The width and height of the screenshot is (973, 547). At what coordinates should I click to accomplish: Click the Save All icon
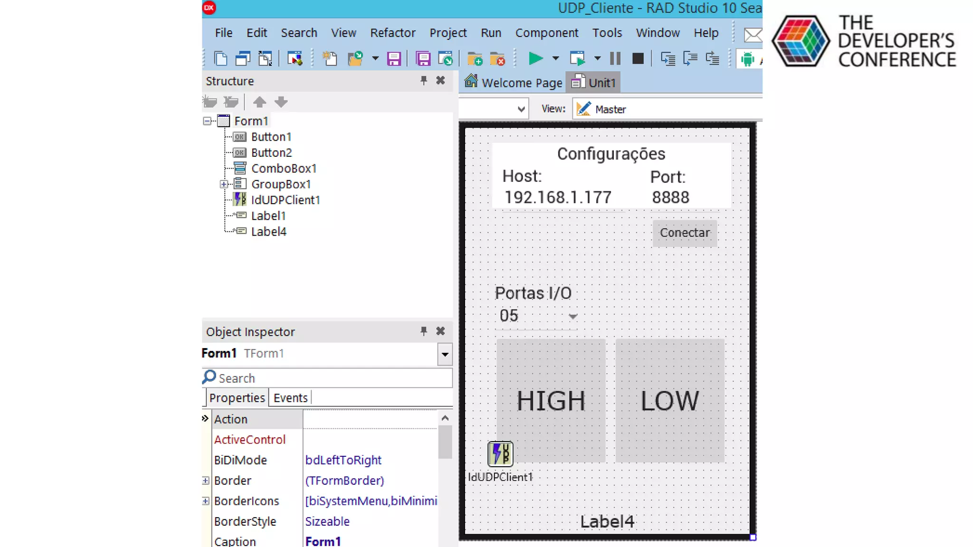click(423, 59)
